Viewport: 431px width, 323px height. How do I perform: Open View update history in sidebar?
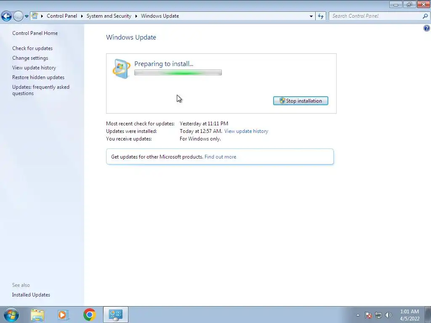[x=34, y=68]
